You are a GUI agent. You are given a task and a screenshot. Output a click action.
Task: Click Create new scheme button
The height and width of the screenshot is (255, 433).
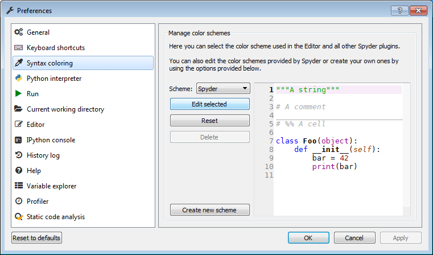click(209, 210)
